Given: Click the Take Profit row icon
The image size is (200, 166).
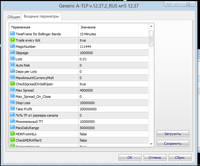Looking at the screenshot, I should point(13,109).
